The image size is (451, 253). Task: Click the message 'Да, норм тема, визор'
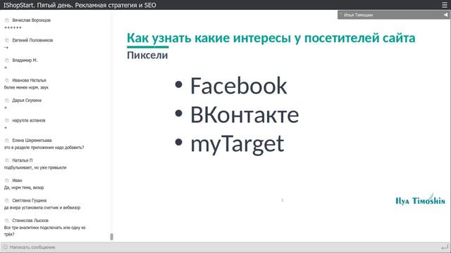click(24, 188)
